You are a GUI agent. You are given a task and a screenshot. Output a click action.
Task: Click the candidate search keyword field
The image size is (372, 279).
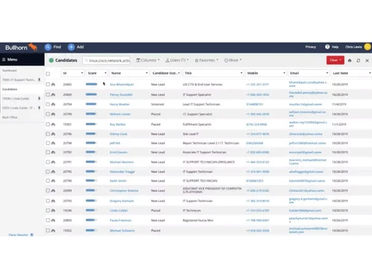click(x=106, y=60)
